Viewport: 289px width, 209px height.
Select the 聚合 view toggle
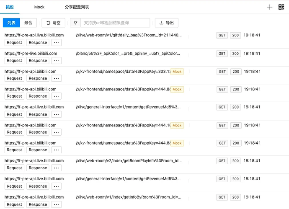click(28, 23)
